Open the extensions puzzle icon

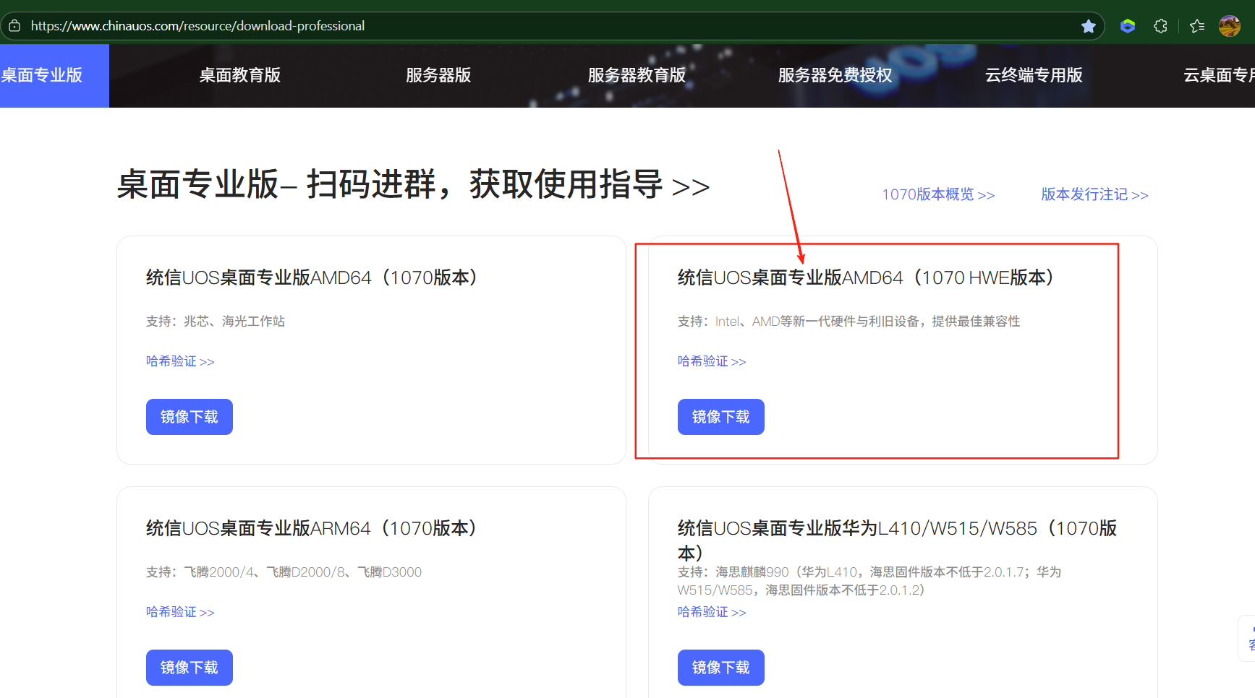pos(1160,26)
